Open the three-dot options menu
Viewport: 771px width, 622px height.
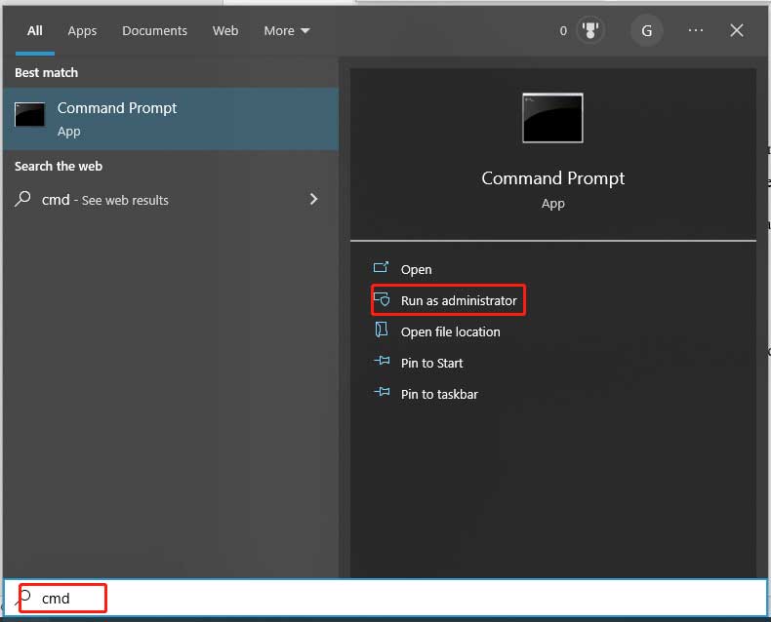(x=695, y=31)
